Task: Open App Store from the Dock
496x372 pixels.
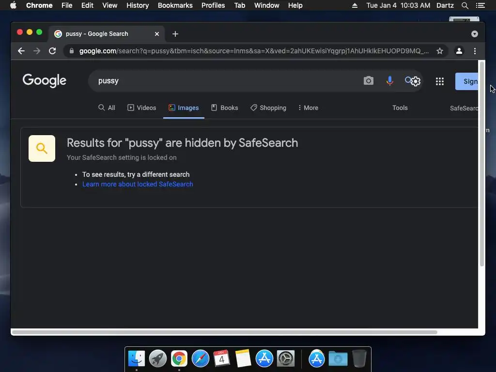Action: click(264, 359)
